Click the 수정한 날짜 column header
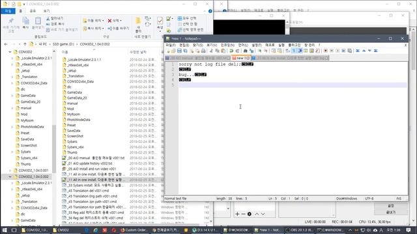The image size is (417, 234). coord(138,52)
